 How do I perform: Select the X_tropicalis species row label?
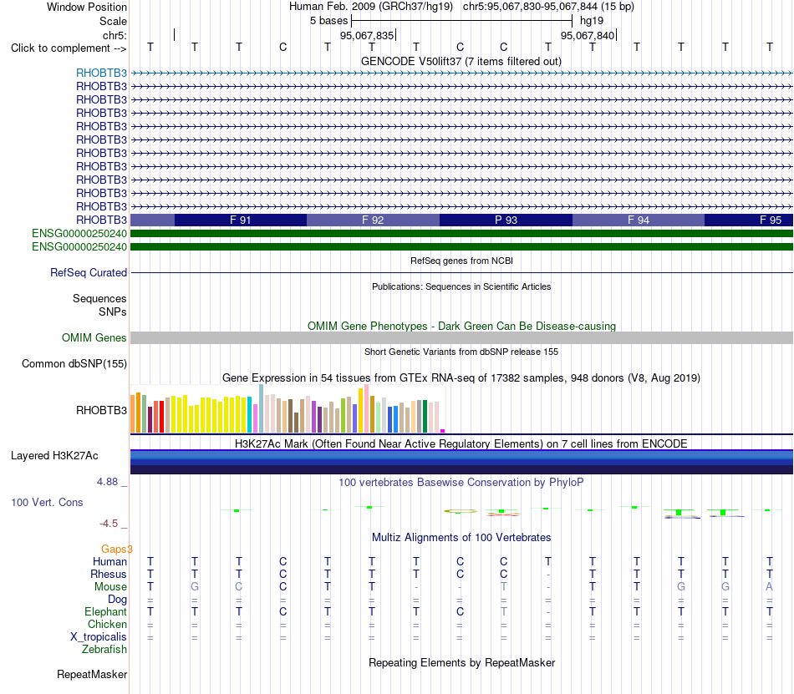click(99, 637)
